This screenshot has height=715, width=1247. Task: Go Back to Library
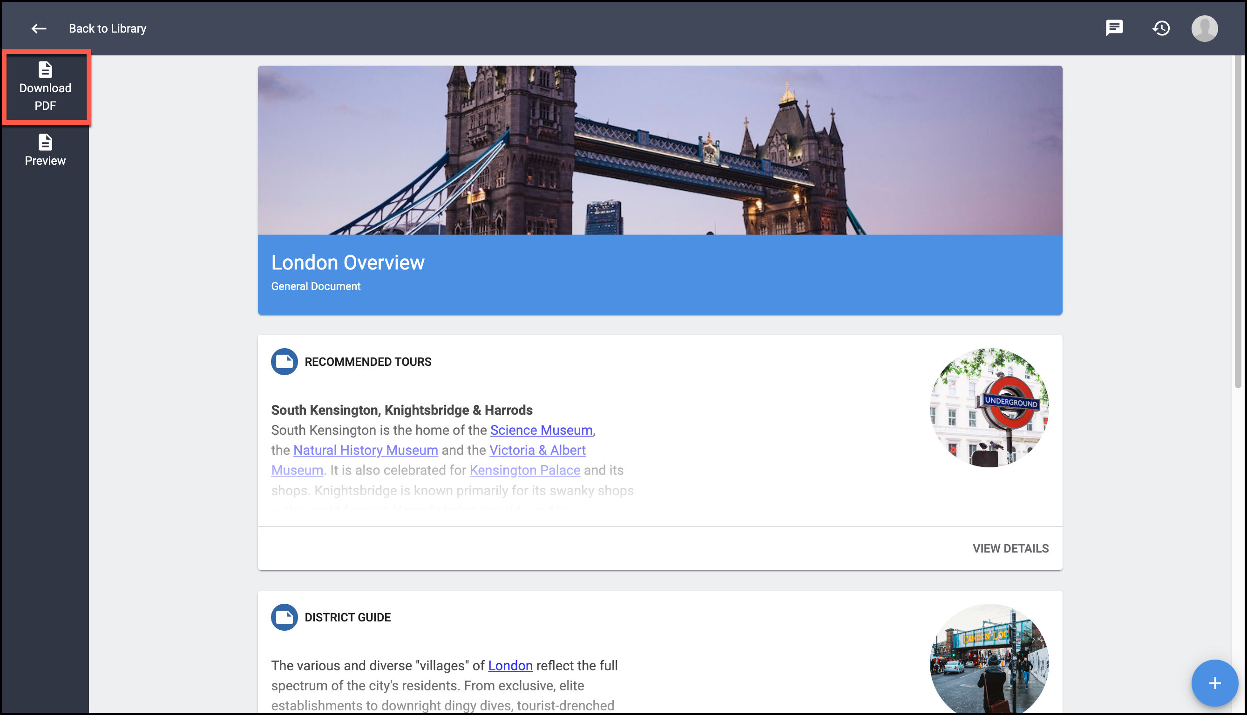tap(108, 28)
